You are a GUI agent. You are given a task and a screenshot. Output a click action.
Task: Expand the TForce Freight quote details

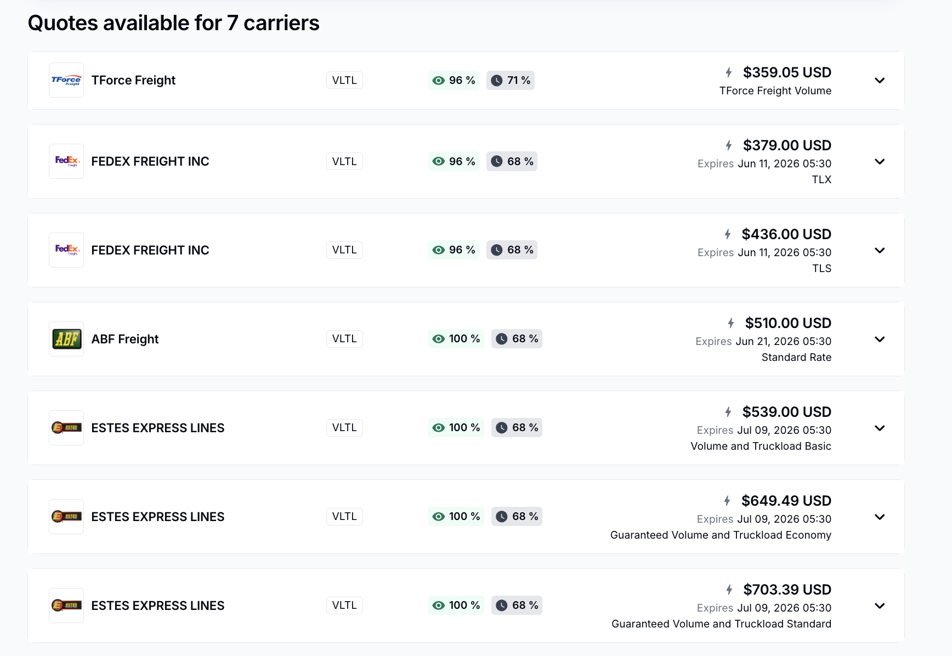pos(880,80)
